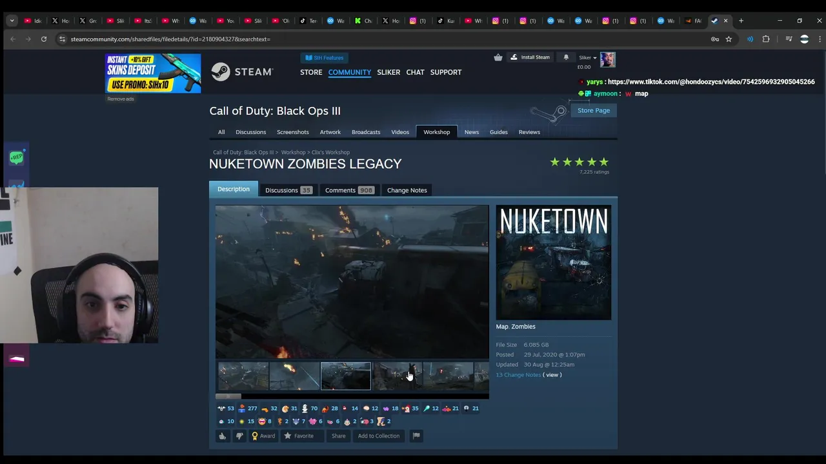This screenshot has width=826, height=464.
Task: Click the ( view ) change notes link
Action: click(552, 375)
